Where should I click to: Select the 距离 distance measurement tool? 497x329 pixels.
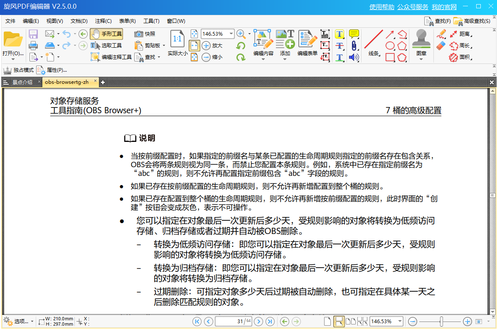tap(460, 34)
